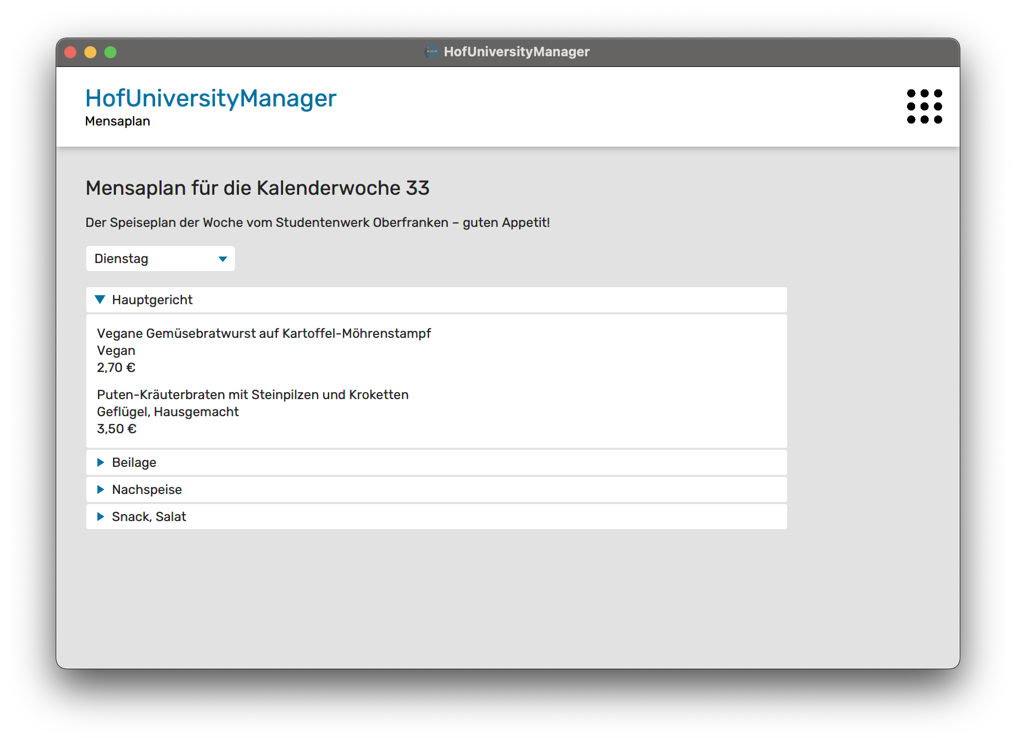The image size is (1016, 743).
Task: Click the 3,50 € price
Action: 116,429
